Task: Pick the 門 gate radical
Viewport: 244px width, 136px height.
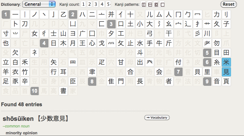Action: pyautogui.click(x=121, y=81)
